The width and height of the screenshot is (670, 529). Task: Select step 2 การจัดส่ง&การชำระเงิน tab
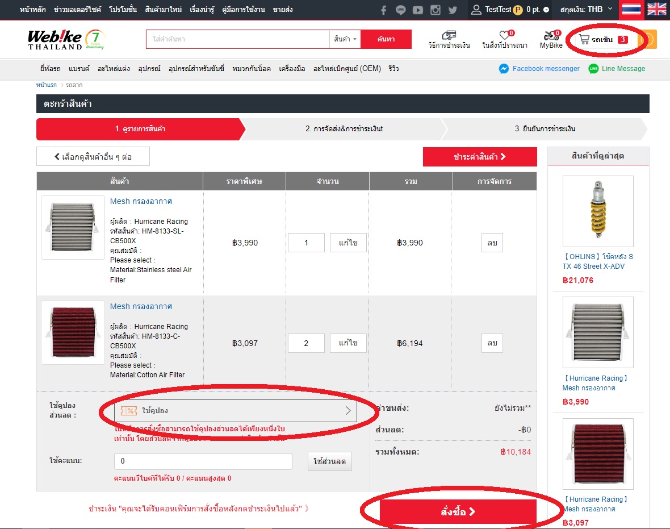click(344, 129)
